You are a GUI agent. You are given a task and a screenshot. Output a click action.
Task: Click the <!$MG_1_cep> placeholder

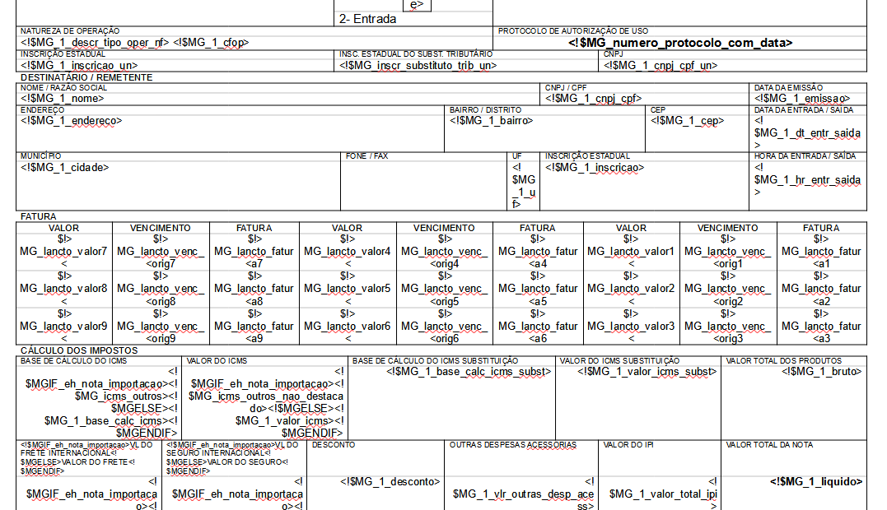click(x=688, y=121)
